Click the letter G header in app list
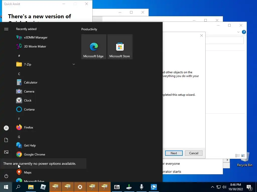This screenshot has height=192, width=257. (x=19, y=137)
